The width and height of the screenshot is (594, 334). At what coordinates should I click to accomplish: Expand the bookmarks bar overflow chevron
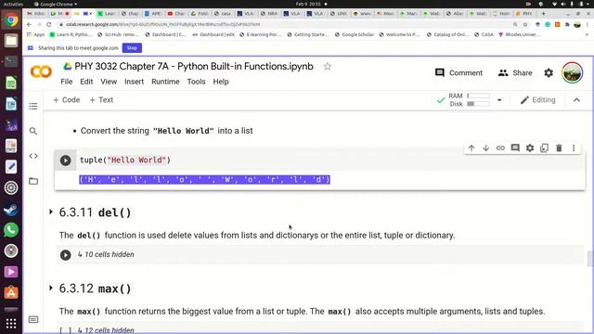[x=587, y=34]
